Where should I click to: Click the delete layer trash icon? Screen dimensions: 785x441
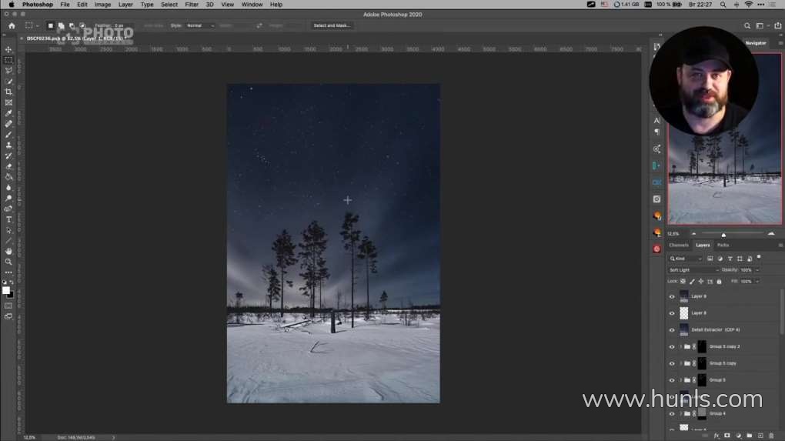point(772,436)
